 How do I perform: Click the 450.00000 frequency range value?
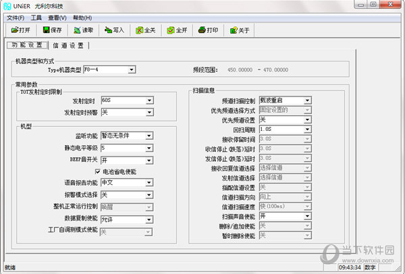[x=240, y=70]
